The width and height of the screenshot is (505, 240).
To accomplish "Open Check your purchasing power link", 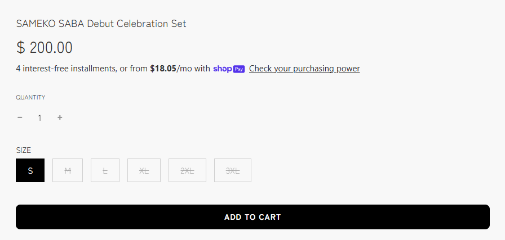I will 304,69.
